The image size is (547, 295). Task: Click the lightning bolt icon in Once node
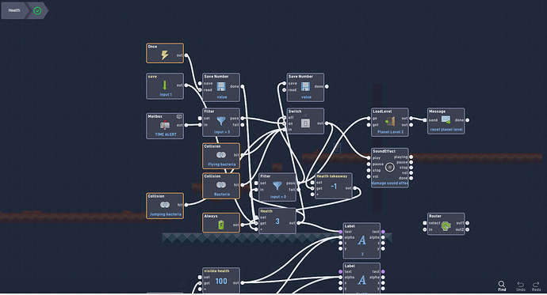click(165, 55)
